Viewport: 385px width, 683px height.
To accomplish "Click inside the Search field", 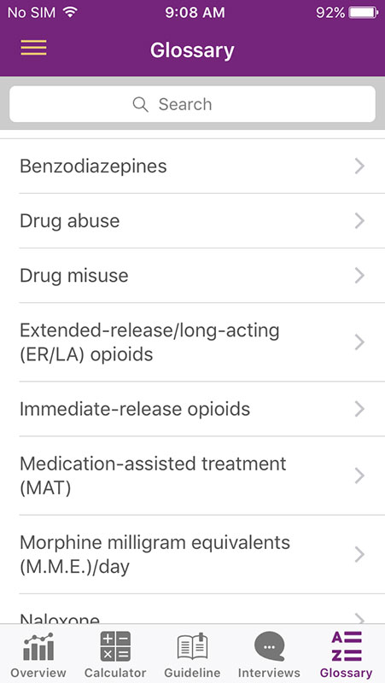I will tap(193, 104).
